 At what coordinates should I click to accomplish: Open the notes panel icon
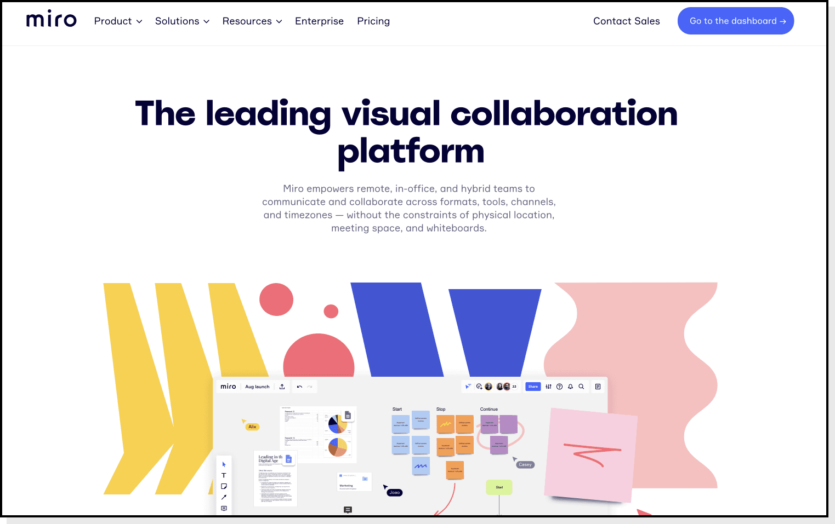click(598, 387)
